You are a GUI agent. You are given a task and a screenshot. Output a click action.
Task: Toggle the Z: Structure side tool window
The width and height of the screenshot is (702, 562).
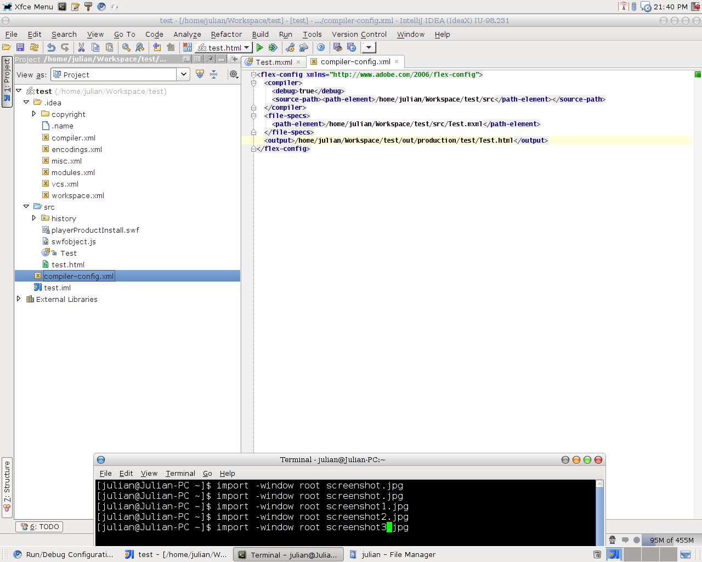click(7, 487)
